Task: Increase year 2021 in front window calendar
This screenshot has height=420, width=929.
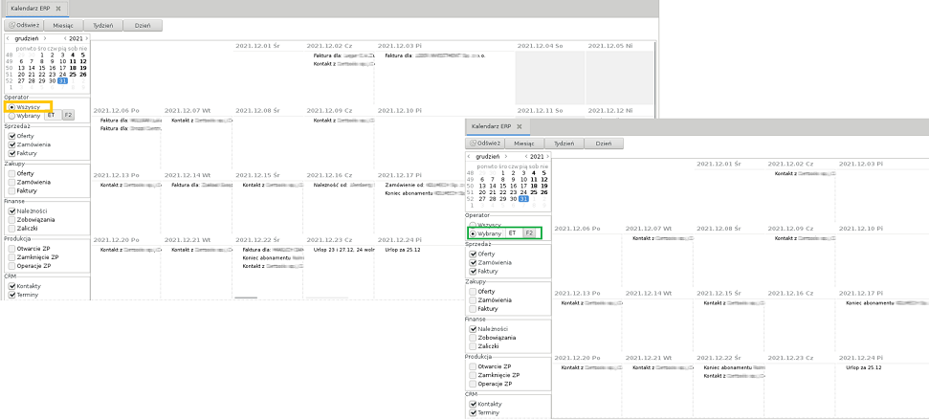Action: click(x=548, y=156)
